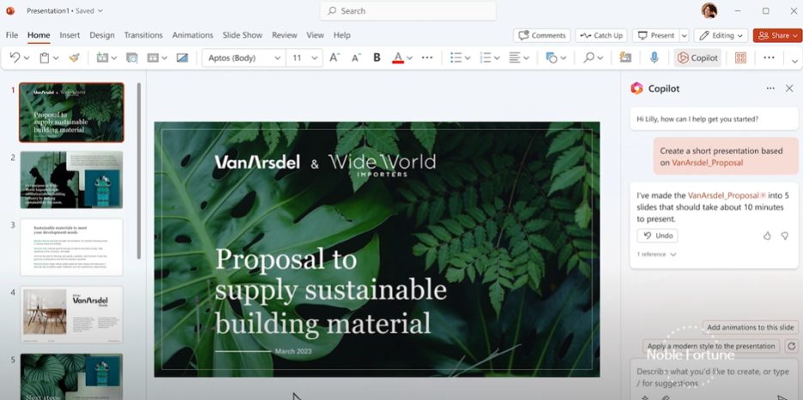Close the Copilot pane
Screen dimensions: 803x400
pyautogui.click(x=789, y=88)
